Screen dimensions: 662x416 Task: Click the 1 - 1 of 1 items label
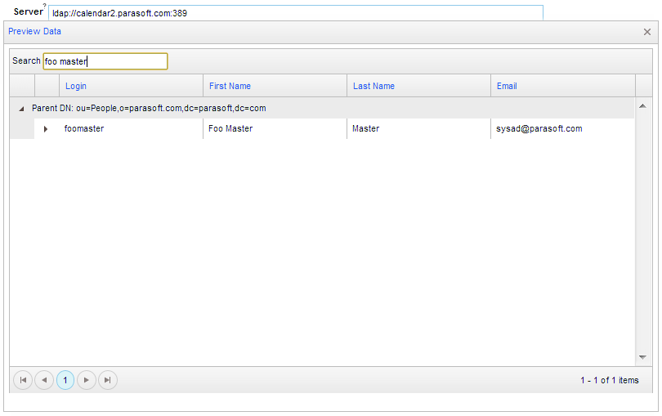pyautogui.click(x=609, y=381)
